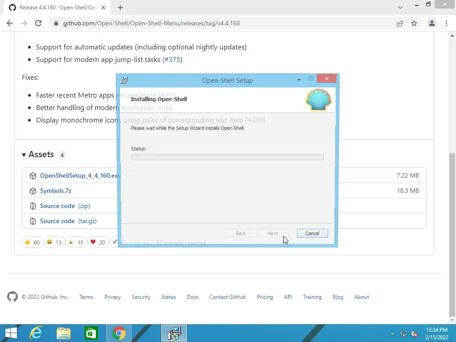Go back to previous page in Chrome
The image size is (456, 342).
pos(10,23)
